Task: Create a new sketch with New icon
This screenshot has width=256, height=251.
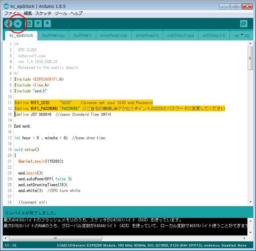Action: (29, 23)
